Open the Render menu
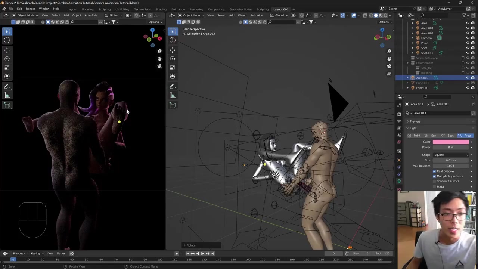Viewport: 478px width, 269px height. tap(30, 9)
